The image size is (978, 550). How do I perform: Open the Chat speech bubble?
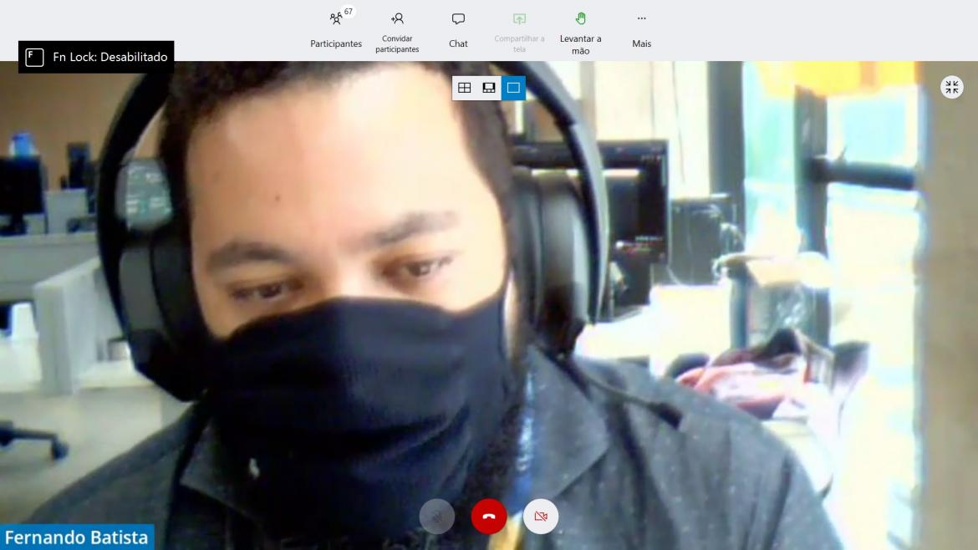click(x=458, y=18)
